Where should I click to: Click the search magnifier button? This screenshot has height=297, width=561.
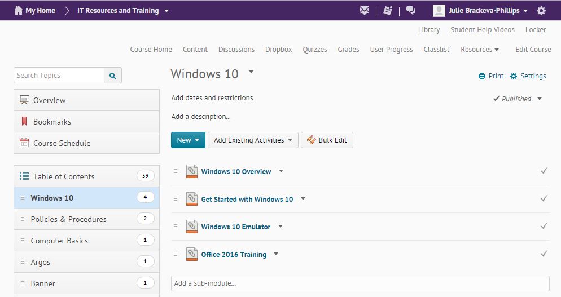click(x=113, y=76)
